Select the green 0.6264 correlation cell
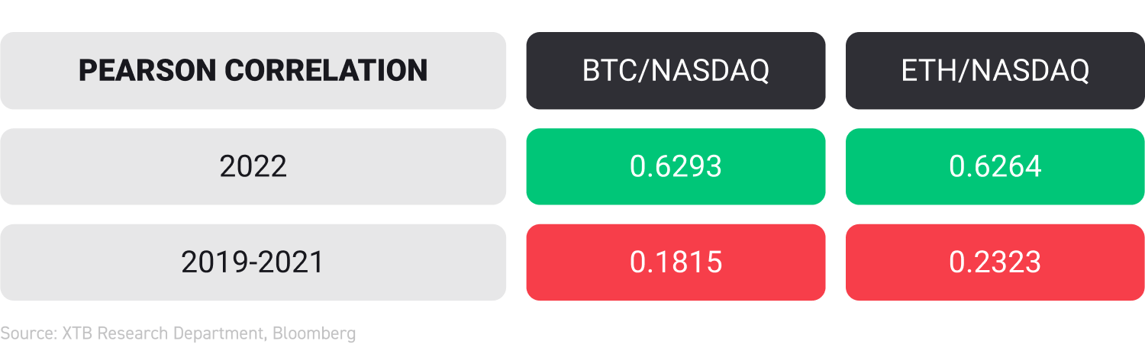The height and width of the screenshot is (354, 1145). point(995,166)
